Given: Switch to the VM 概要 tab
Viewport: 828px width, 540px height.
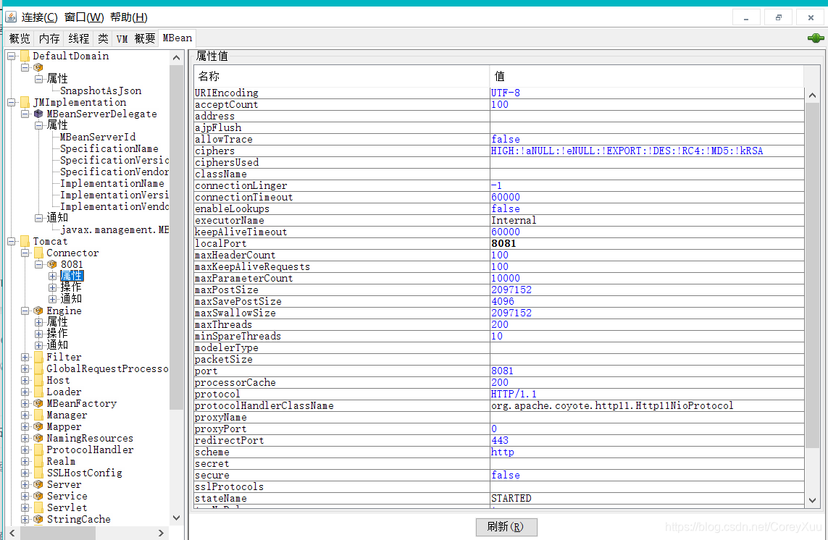Looking at the screenshot, I should point(136,38).
